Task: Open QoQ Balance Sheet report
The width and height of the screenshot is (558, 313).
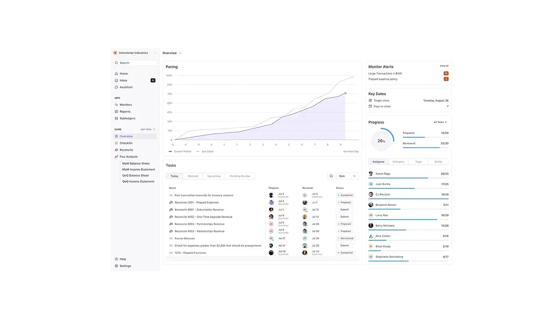Action: 135,176
